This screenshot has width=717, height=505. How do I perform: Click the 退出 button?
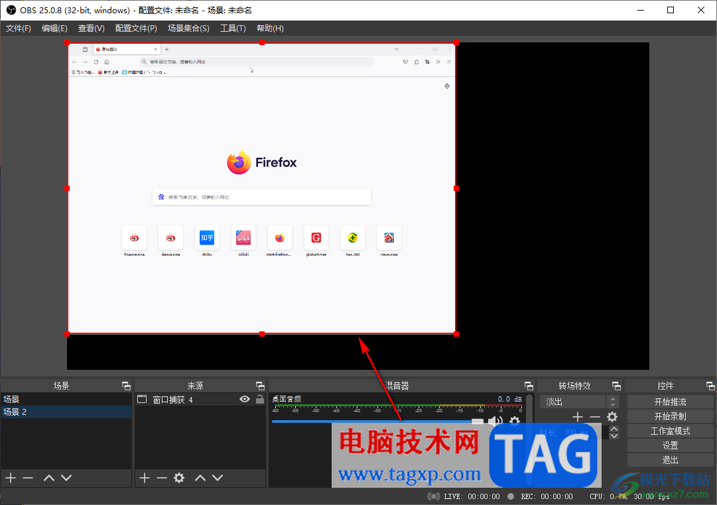671,460
